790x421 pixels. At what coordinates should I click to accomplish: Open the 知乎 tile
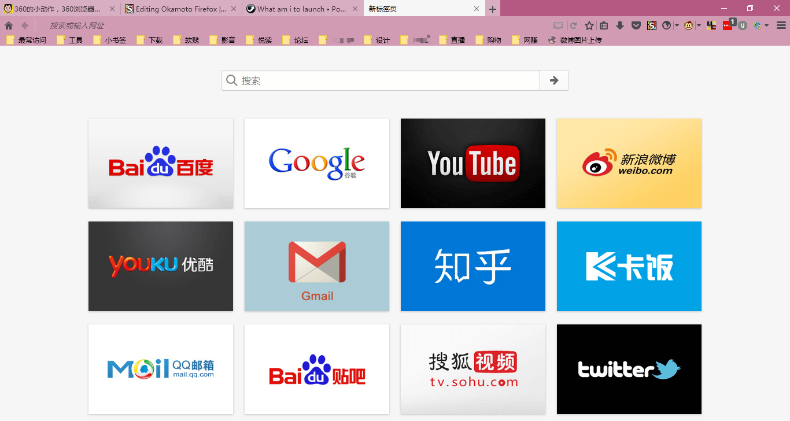tap(473, 266)
